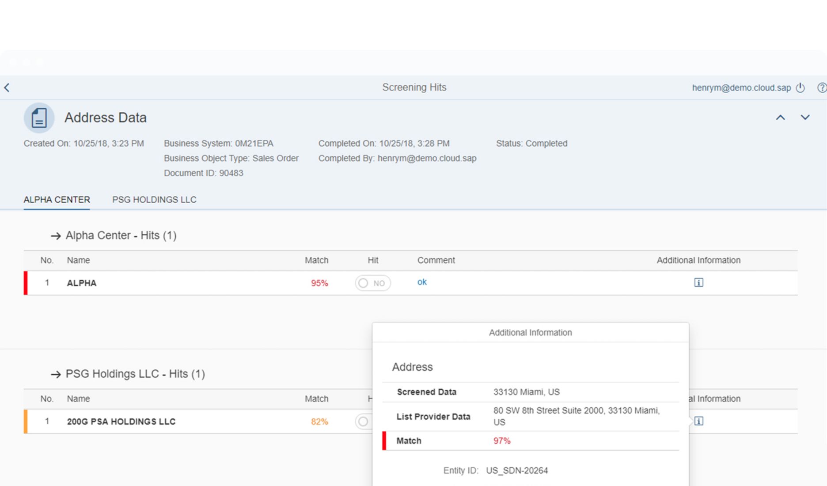827x486 pixels.
Task: Select the ALPHA CENTER tab
Action: tap(57, 200)
